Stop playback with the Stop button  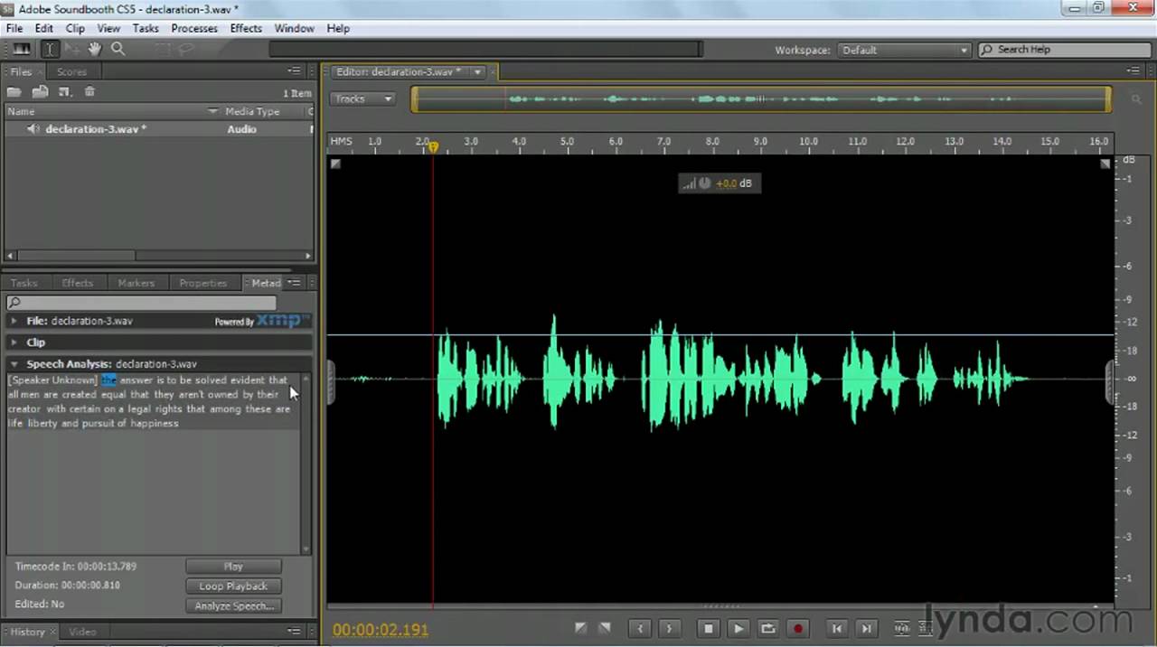709,629
